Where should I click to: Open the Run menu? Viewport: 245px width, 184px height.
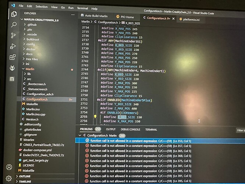(x=71, y=8)
